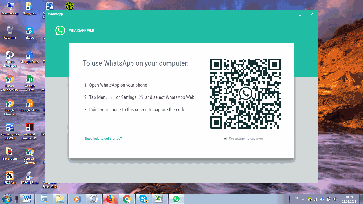Screen dimensions: 363x204
Task: Click the Settings gear icon in step 2
Action: pos(141,97)
